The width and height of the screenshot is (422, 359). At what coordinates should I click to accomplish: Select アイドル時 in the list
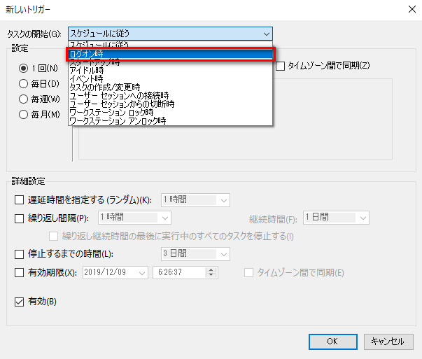coord(87,71)
